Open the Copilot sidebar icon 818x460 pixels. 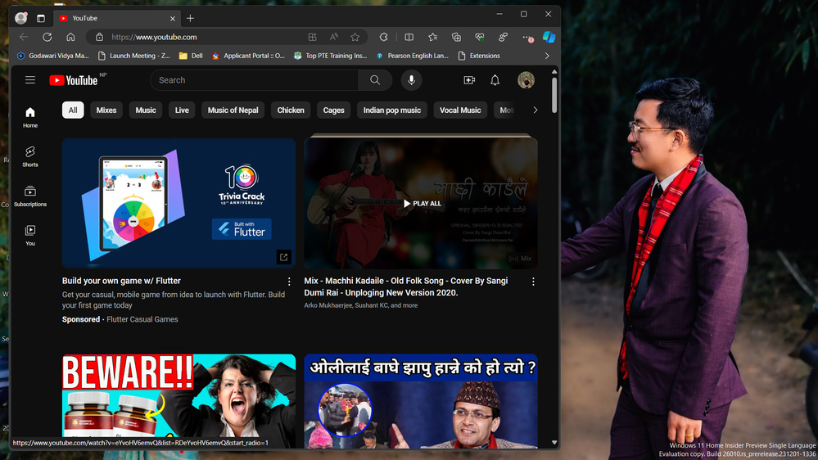(x=549, y=37)
